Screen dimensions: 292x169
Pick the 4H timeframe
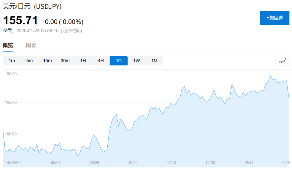101,61
